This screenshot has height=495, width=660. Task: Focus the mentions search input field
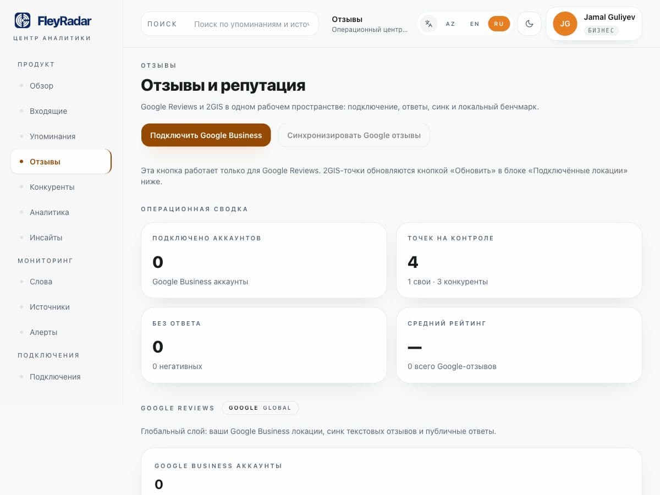click(x=252, y=24)
